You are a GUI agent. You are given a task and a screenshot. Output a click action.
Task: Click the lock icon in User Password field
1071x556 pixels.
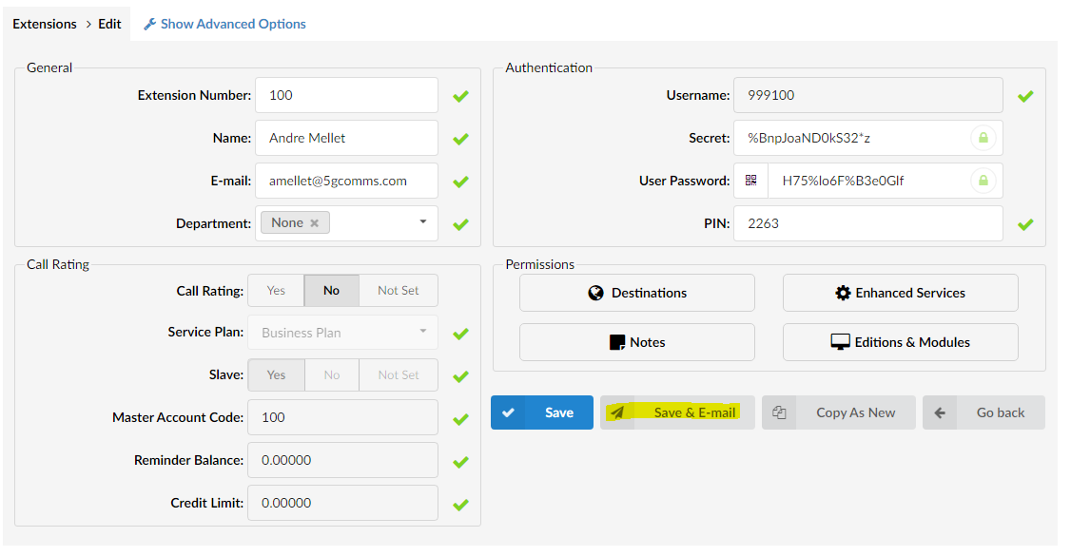tap(983, 181)
